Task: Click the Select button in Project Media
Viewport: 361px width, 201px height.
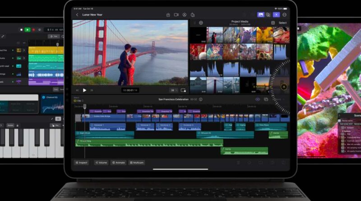Action: pyautogui.click(x=282, y=23)
